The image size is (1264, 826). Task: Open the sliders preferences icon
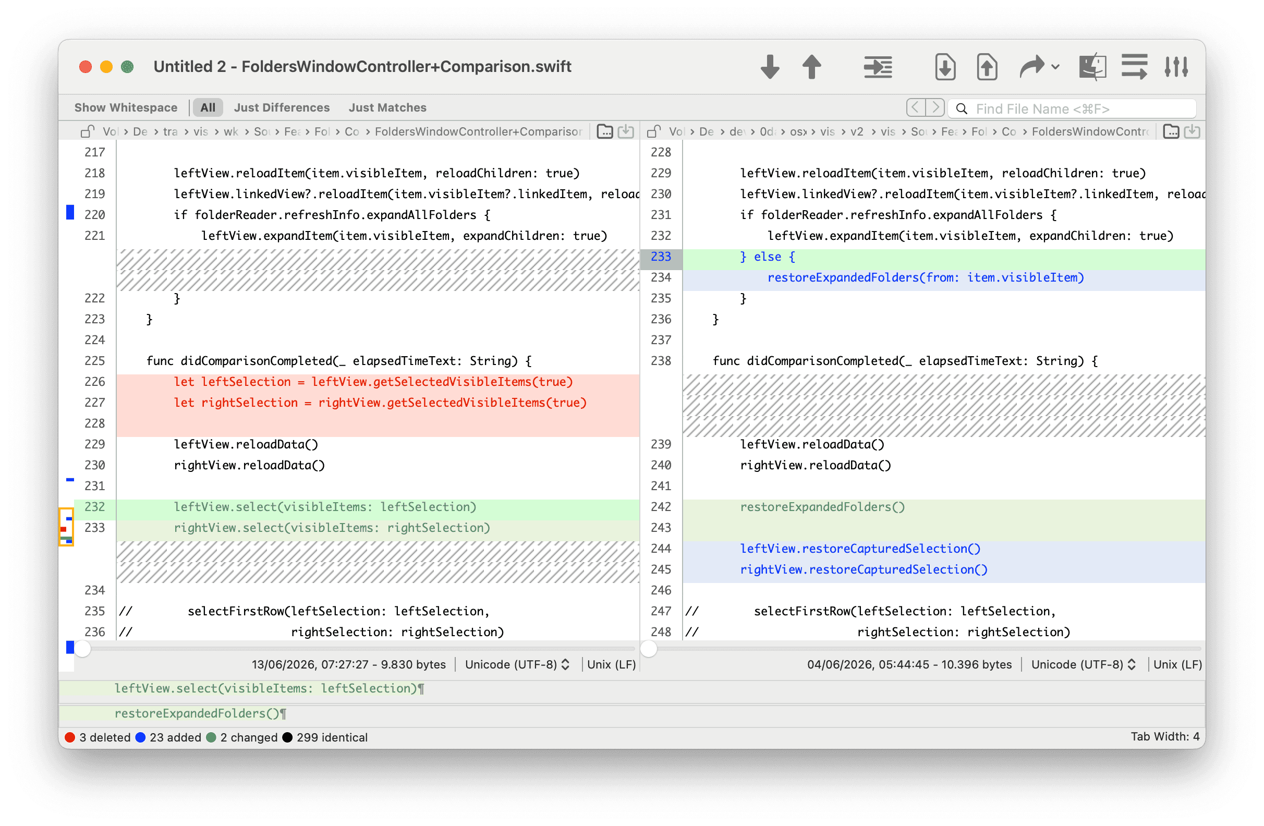(x=1176, y=67)
